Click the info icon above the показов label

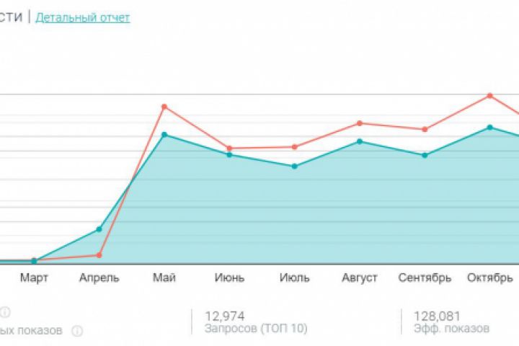tap(5, 312)
